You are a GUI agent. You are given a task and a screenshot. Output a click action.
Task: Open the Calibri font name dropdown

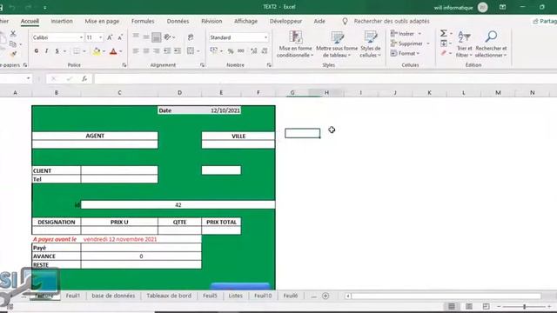point(81,37)
